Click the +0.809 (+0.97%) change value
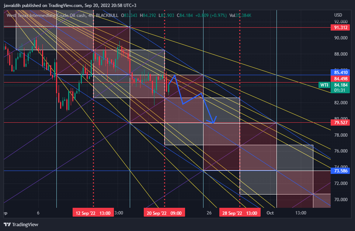 click(x=211, y=15)
